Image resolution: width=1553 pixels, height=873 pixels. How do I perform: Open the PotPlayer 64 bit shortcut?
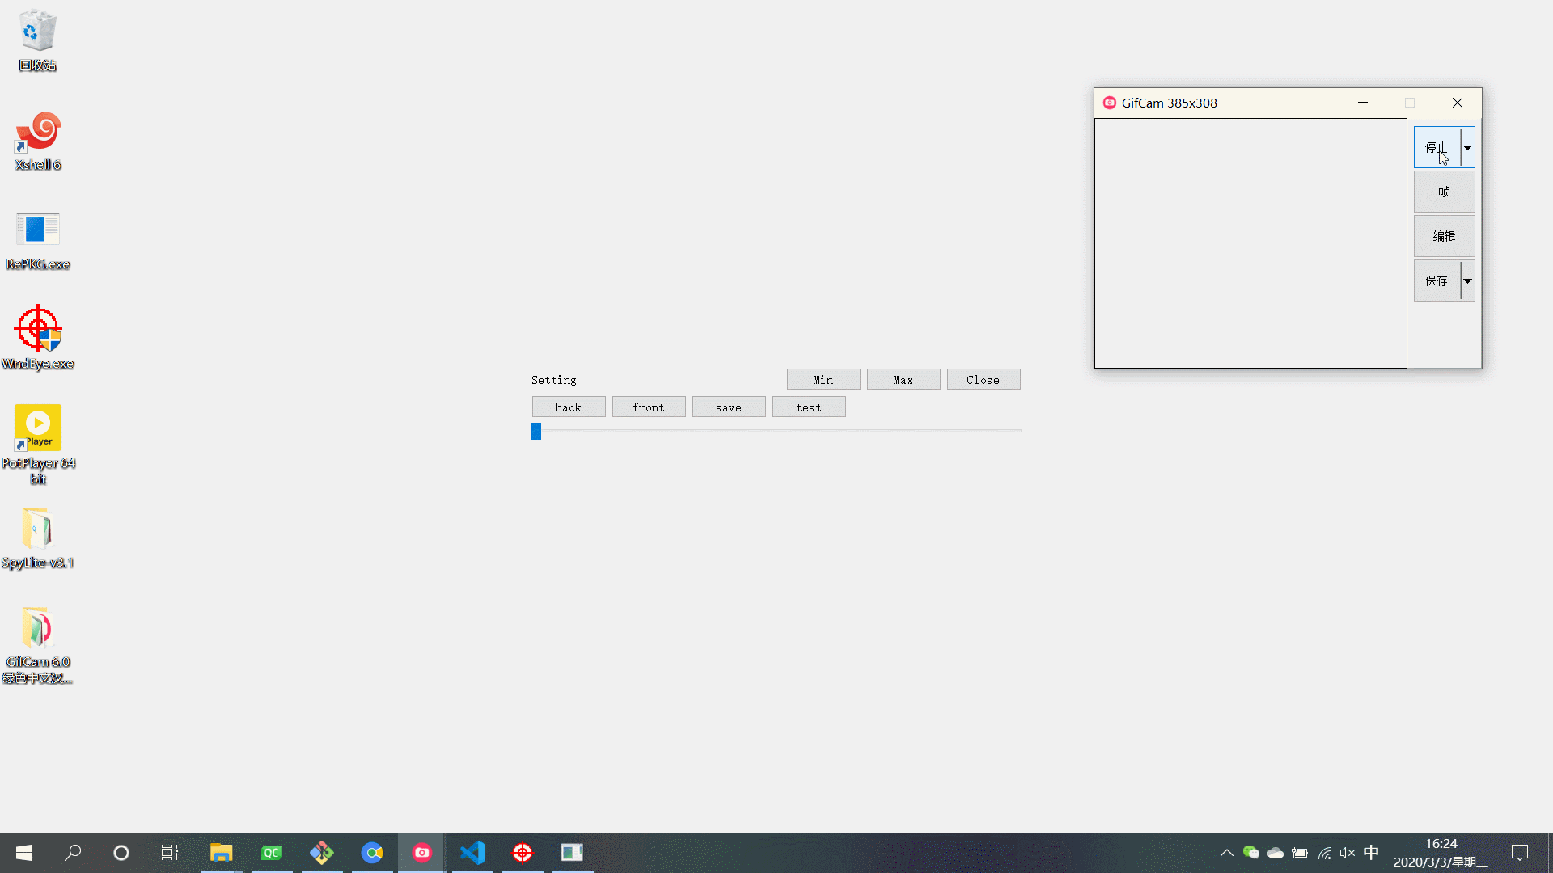tap(37, 428)
